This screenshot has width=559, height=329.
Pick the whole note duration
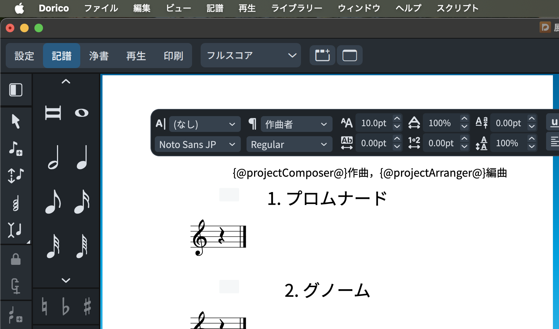(82, 113)
